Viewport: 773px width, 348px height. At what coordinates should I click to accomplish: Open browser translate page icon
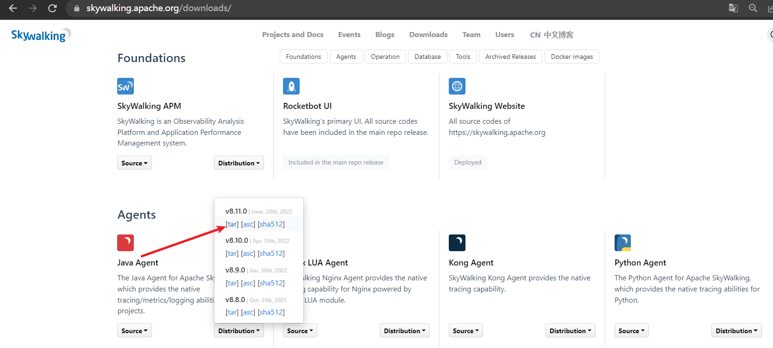click(733, 8)
